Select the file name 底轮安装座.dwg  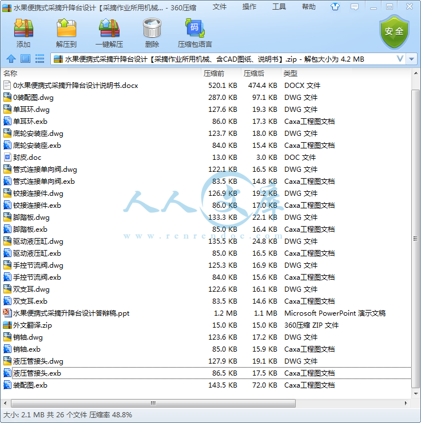point(38,133)
